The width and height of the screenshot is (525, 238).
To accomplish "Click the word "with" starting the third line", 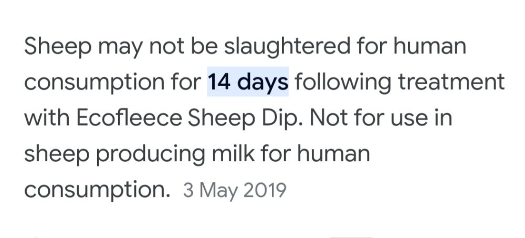I will click(47, 118).
